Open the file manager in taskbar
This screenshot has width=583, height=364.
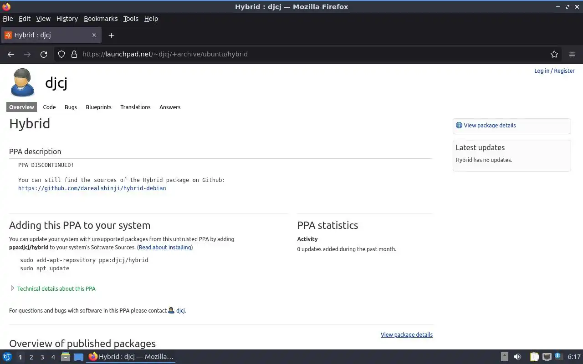pos(66,357)
